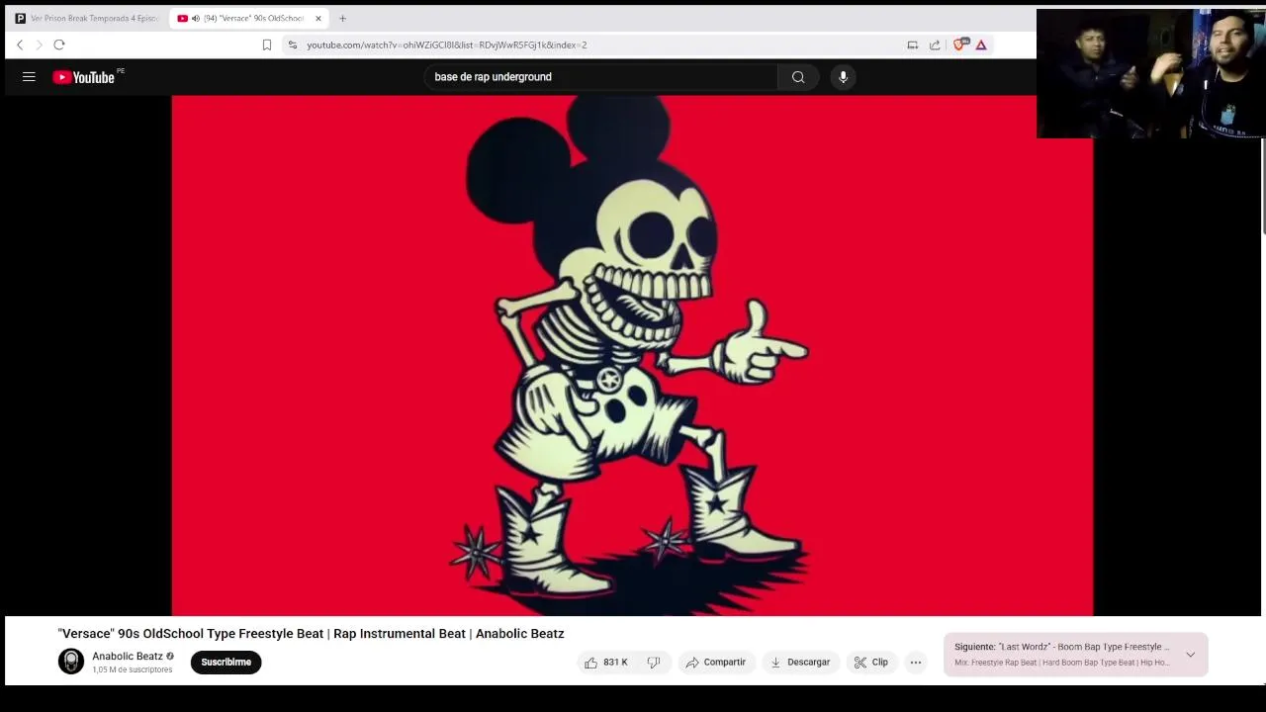Open Anabolic Beatz channel avatar
The height and width of the screenshot is (712, 1266).
coord(71,662)
